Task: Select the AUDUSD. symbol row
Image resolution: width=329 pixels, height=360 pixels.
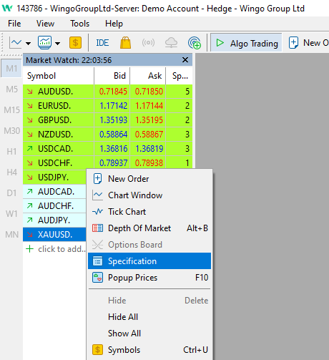Action: coord(107,92)
